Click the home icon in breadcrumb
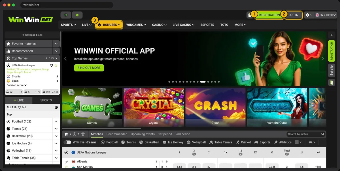This screenshot has width=340, height=171. pyautogui.click(x=66, y=134)
